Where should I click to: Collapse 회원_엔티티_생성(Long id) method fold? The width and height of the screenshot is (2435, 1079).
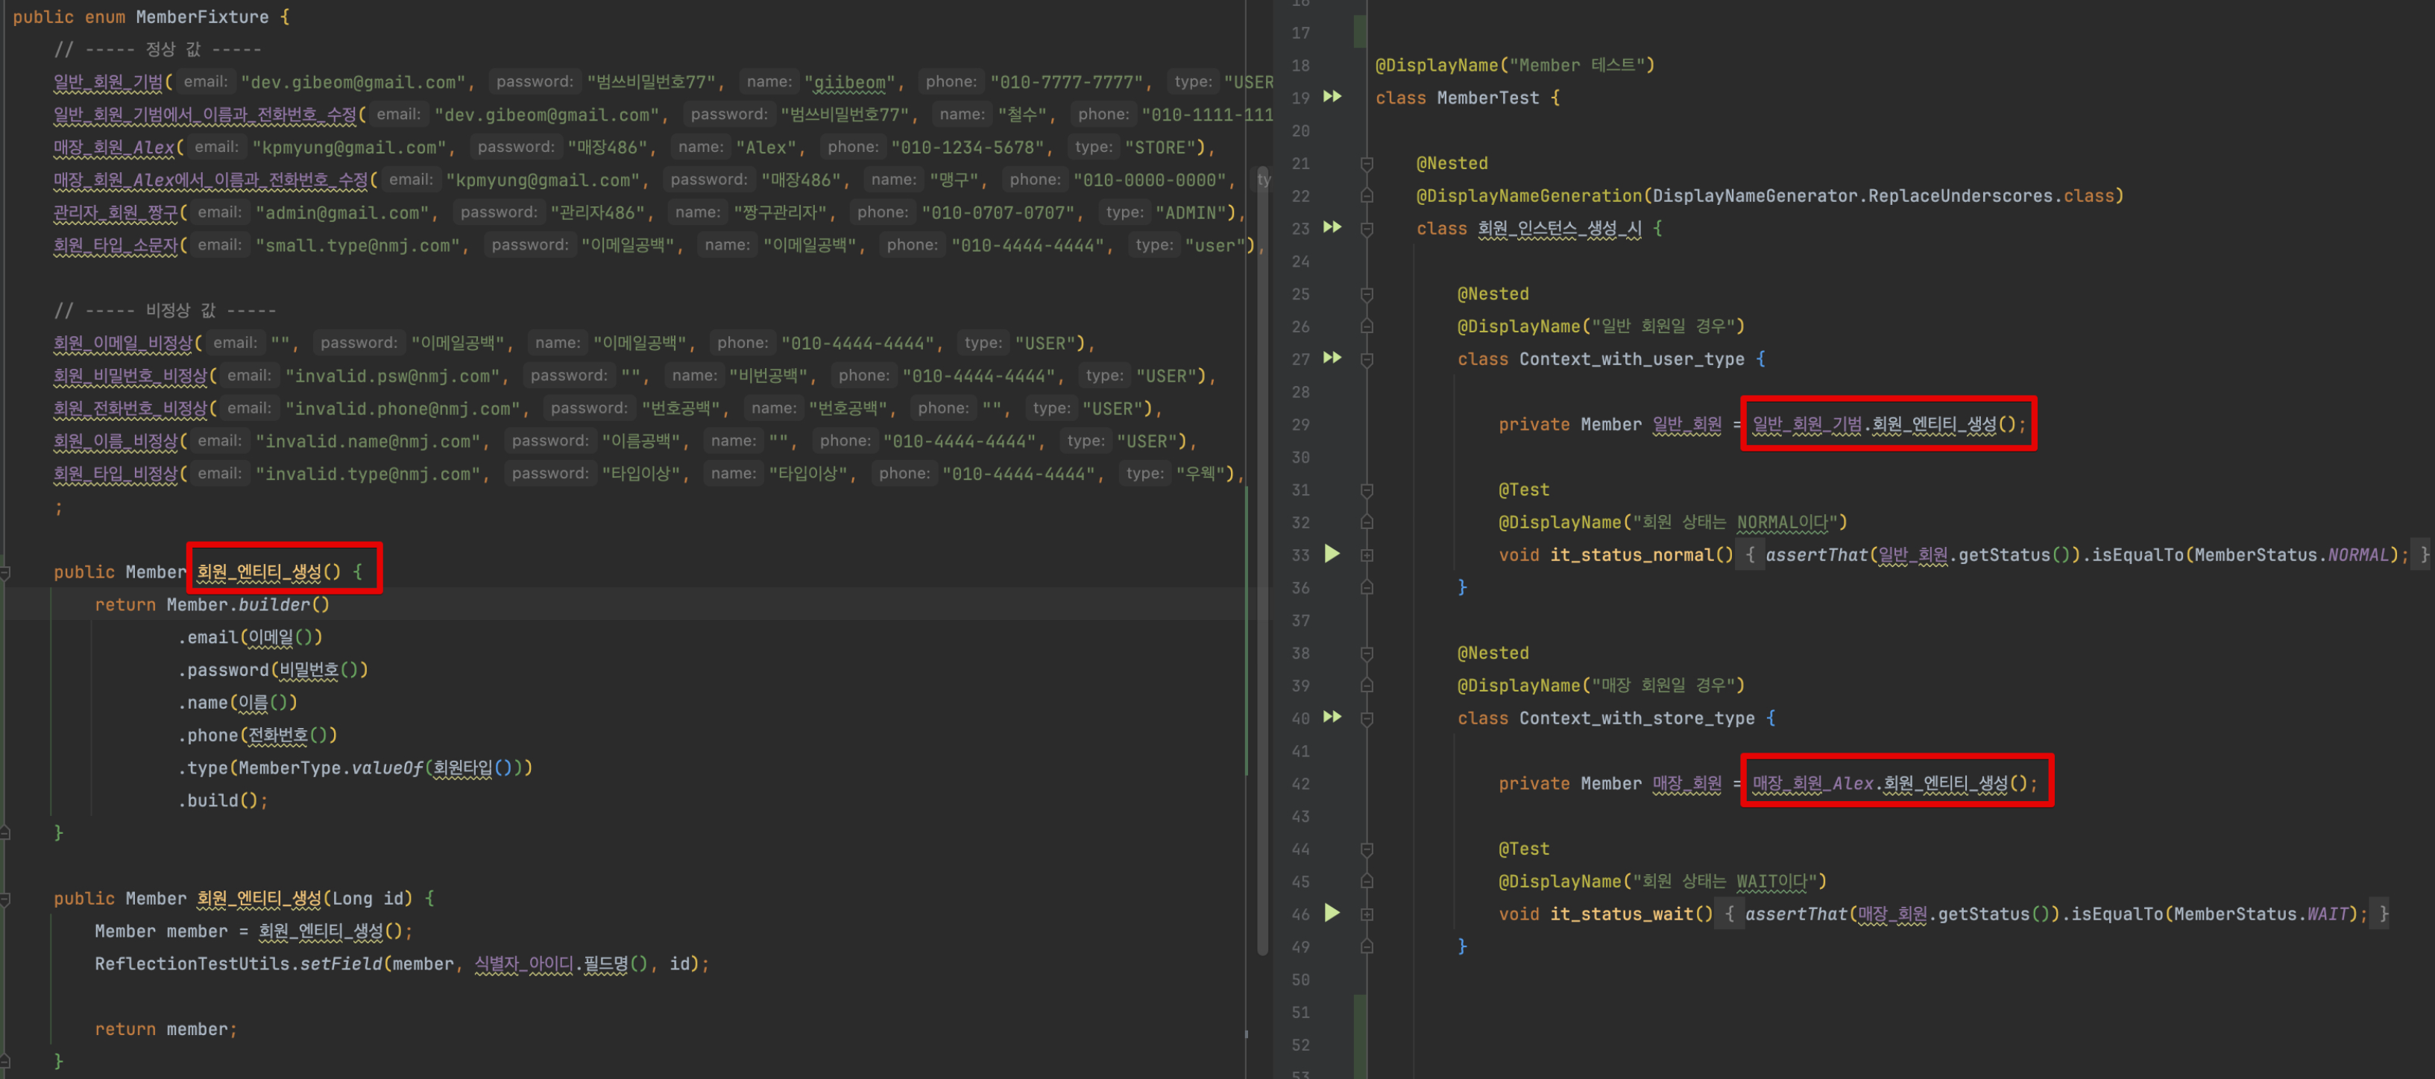click(x=6, y=899)
